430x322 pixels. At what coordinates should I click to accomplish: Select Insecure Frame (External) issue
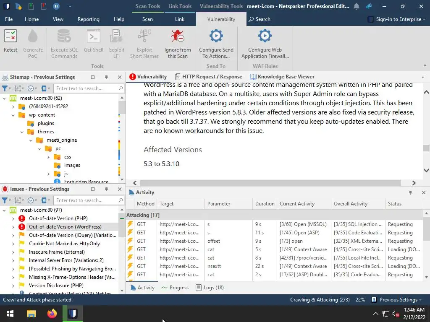57,252
